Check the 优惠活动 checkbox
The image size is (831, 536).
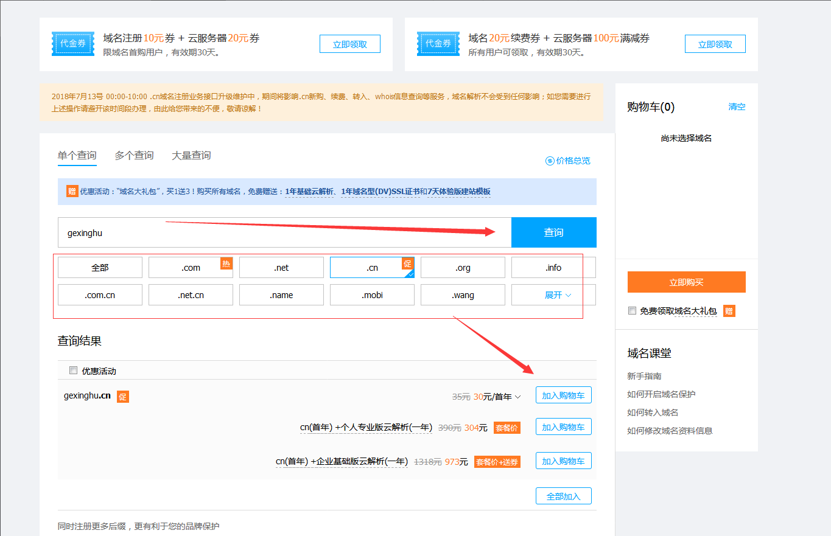pos(73,370)
